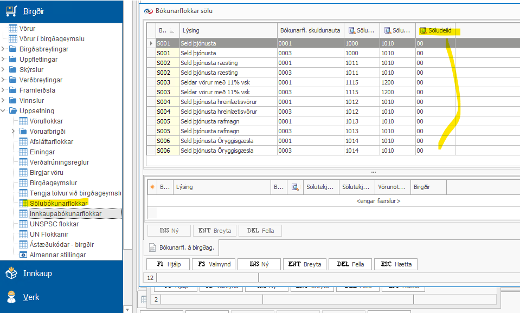Open the Innkaup box icon module

[11, 273]
